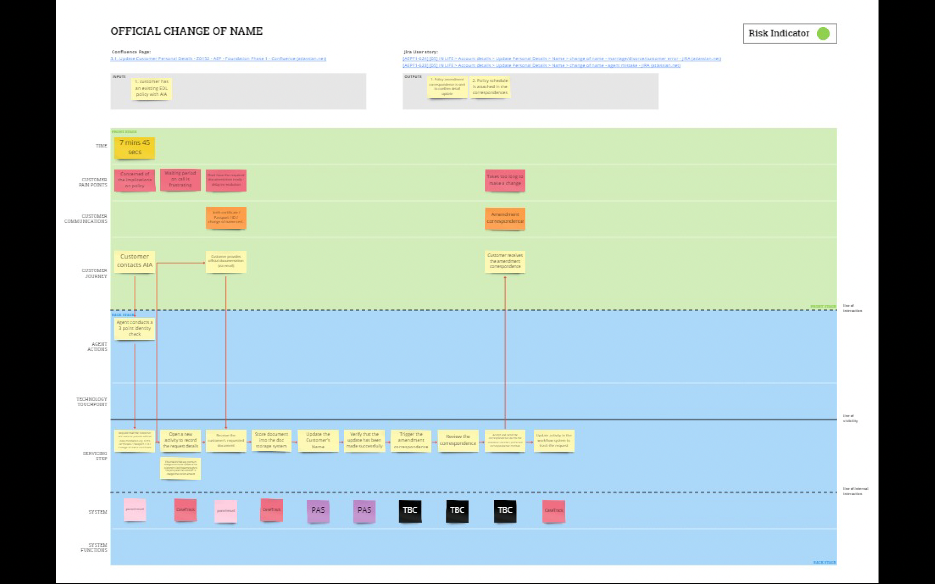The height and width of the screenshot is (584, 935).
Task: Click 'Agent conducts a 3 point identity check' note
Action: coord(134,328)
